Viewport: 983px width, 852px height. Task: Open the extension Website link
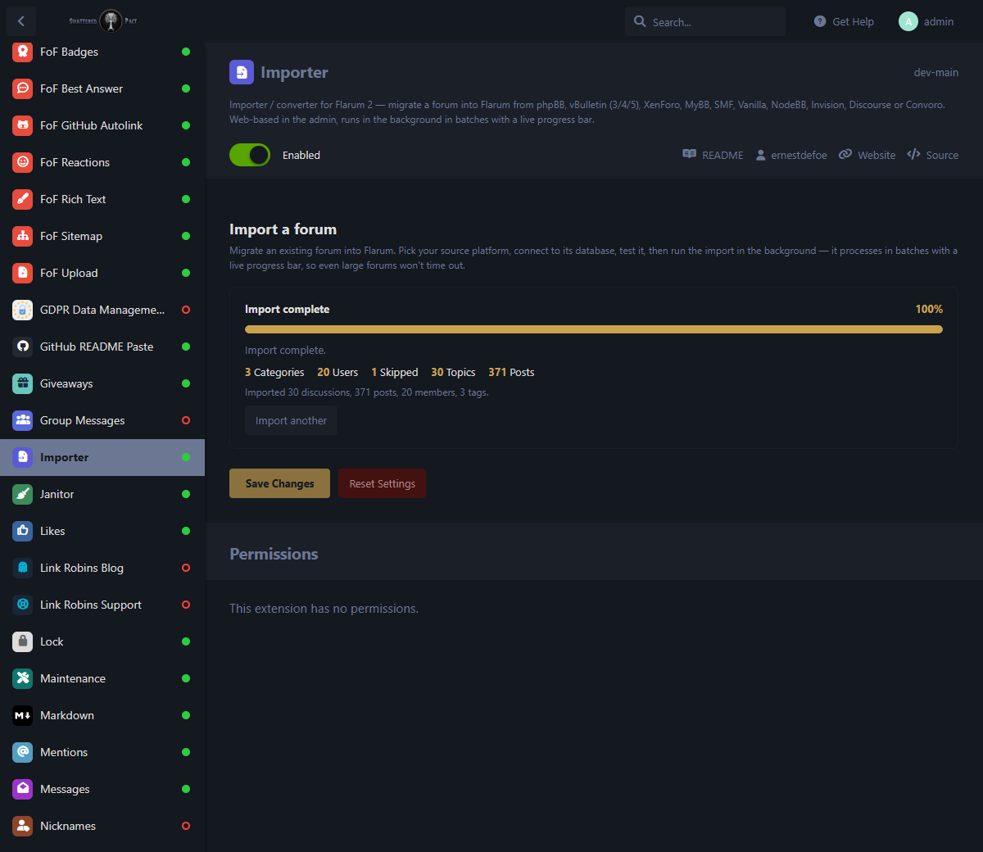tap(867, 155)
